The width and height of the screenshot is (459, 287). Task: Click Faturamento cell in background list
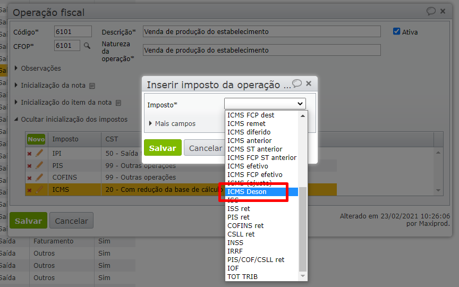(x=54, y=241)
